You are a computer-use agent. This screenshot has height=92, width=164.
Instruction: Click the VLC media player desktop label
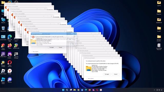pyautogui.click(x=16, y=40)
